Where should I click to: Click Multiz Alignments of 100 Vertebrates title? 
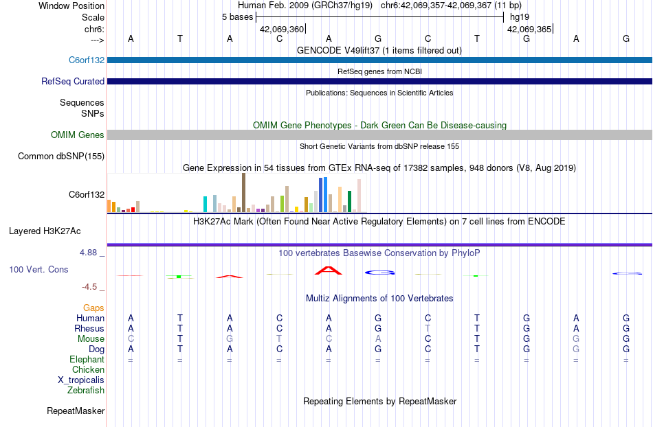coord(379,298)
